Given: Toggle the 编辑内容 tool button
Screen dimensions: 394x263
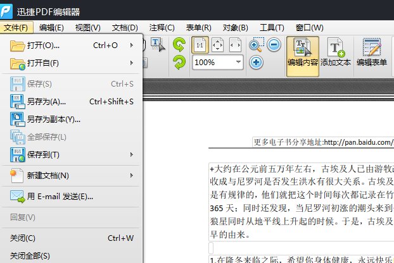Looking at the screenshot, I should tap(303, 56).
